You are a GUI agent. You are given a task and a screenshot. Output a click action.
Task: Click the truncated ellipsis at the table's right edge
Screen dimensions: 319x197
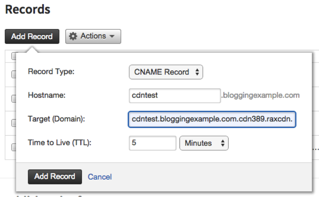pyautogui.click(x=315, y=149)
